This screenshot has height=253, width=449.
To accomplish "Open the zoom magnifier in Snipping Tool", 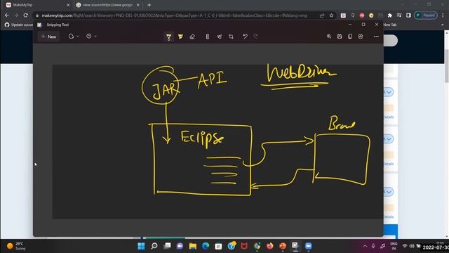I will 329,37.
